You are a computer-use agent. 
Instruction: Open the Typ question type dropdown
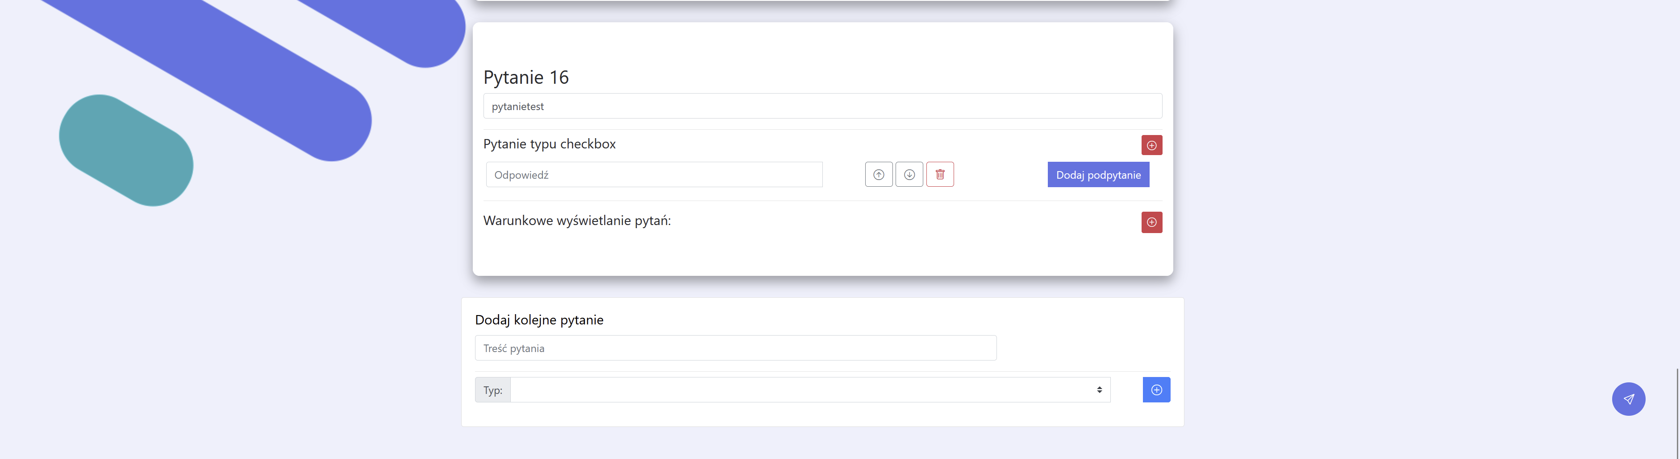(809, 390)
